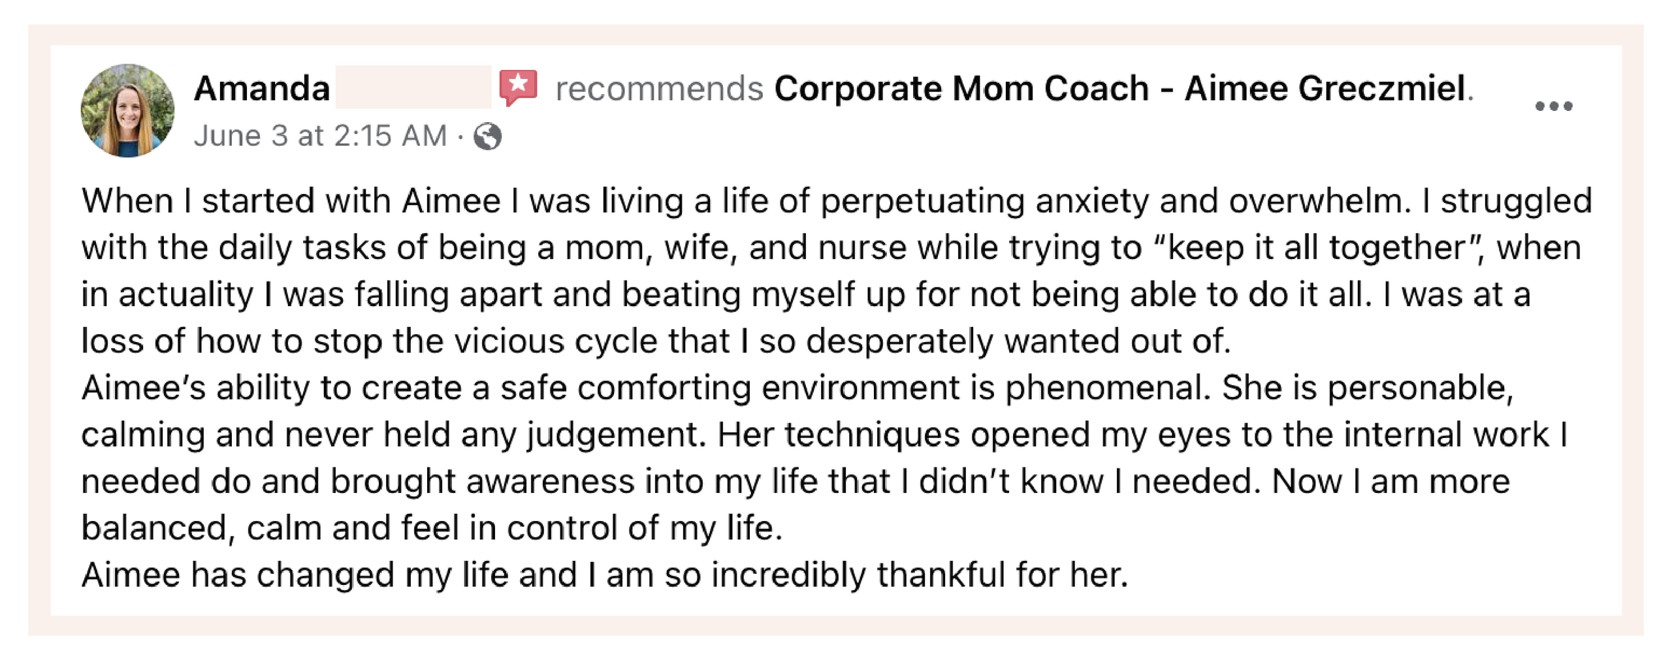Click the name Amanda in the post header
The width and height of the screenshot is (1672, 660).
tap(261, 89)
